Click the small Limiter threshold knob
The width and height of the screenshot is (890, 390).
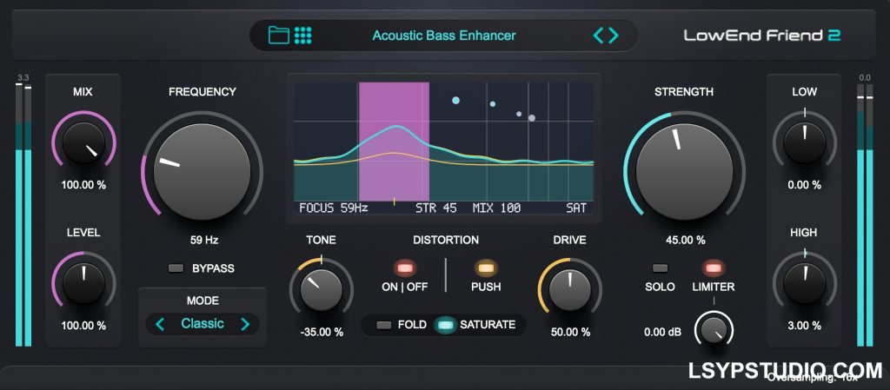(714, 330)
